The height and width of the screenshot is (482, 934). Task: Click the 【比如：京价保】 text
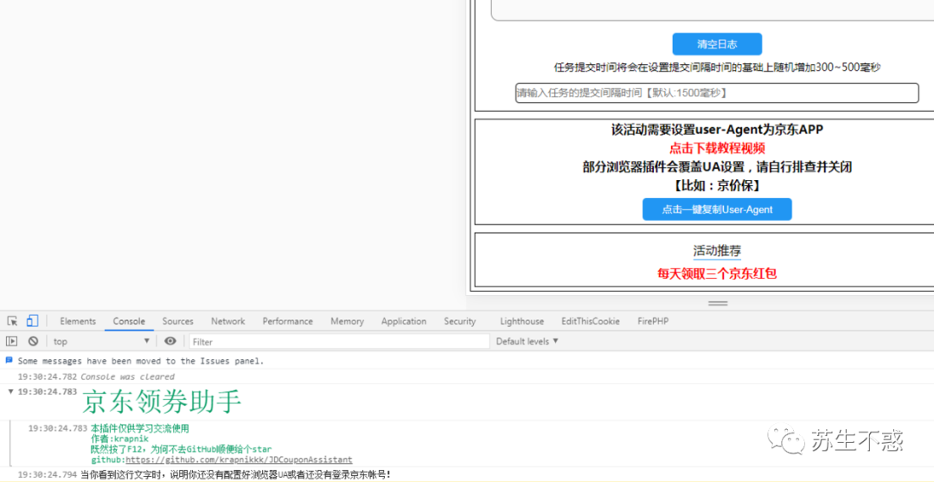coord(717,186)
